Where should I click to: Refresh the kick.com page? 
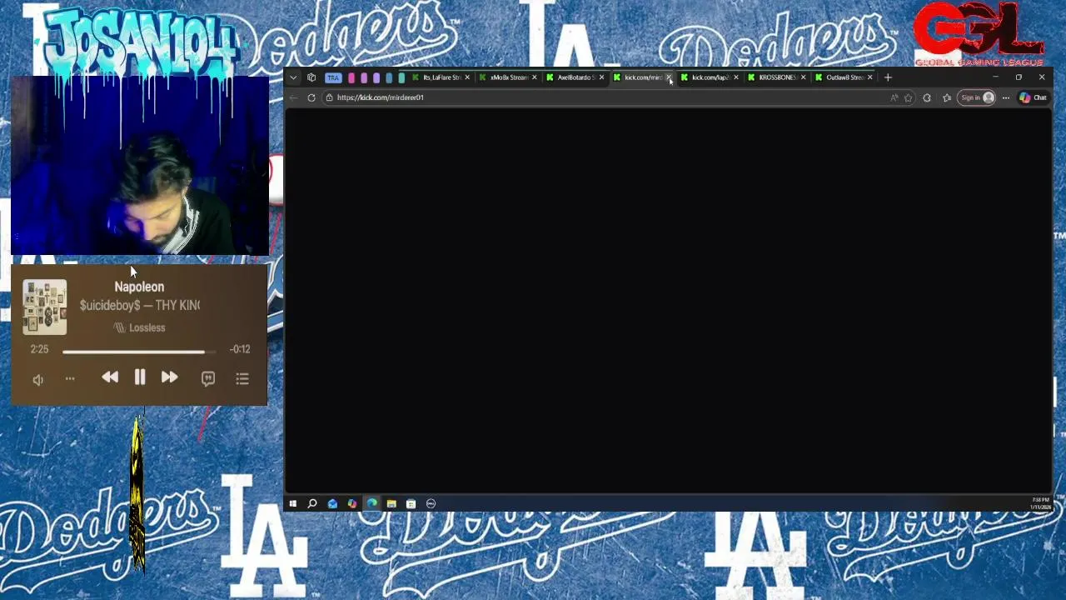point(311,97)
